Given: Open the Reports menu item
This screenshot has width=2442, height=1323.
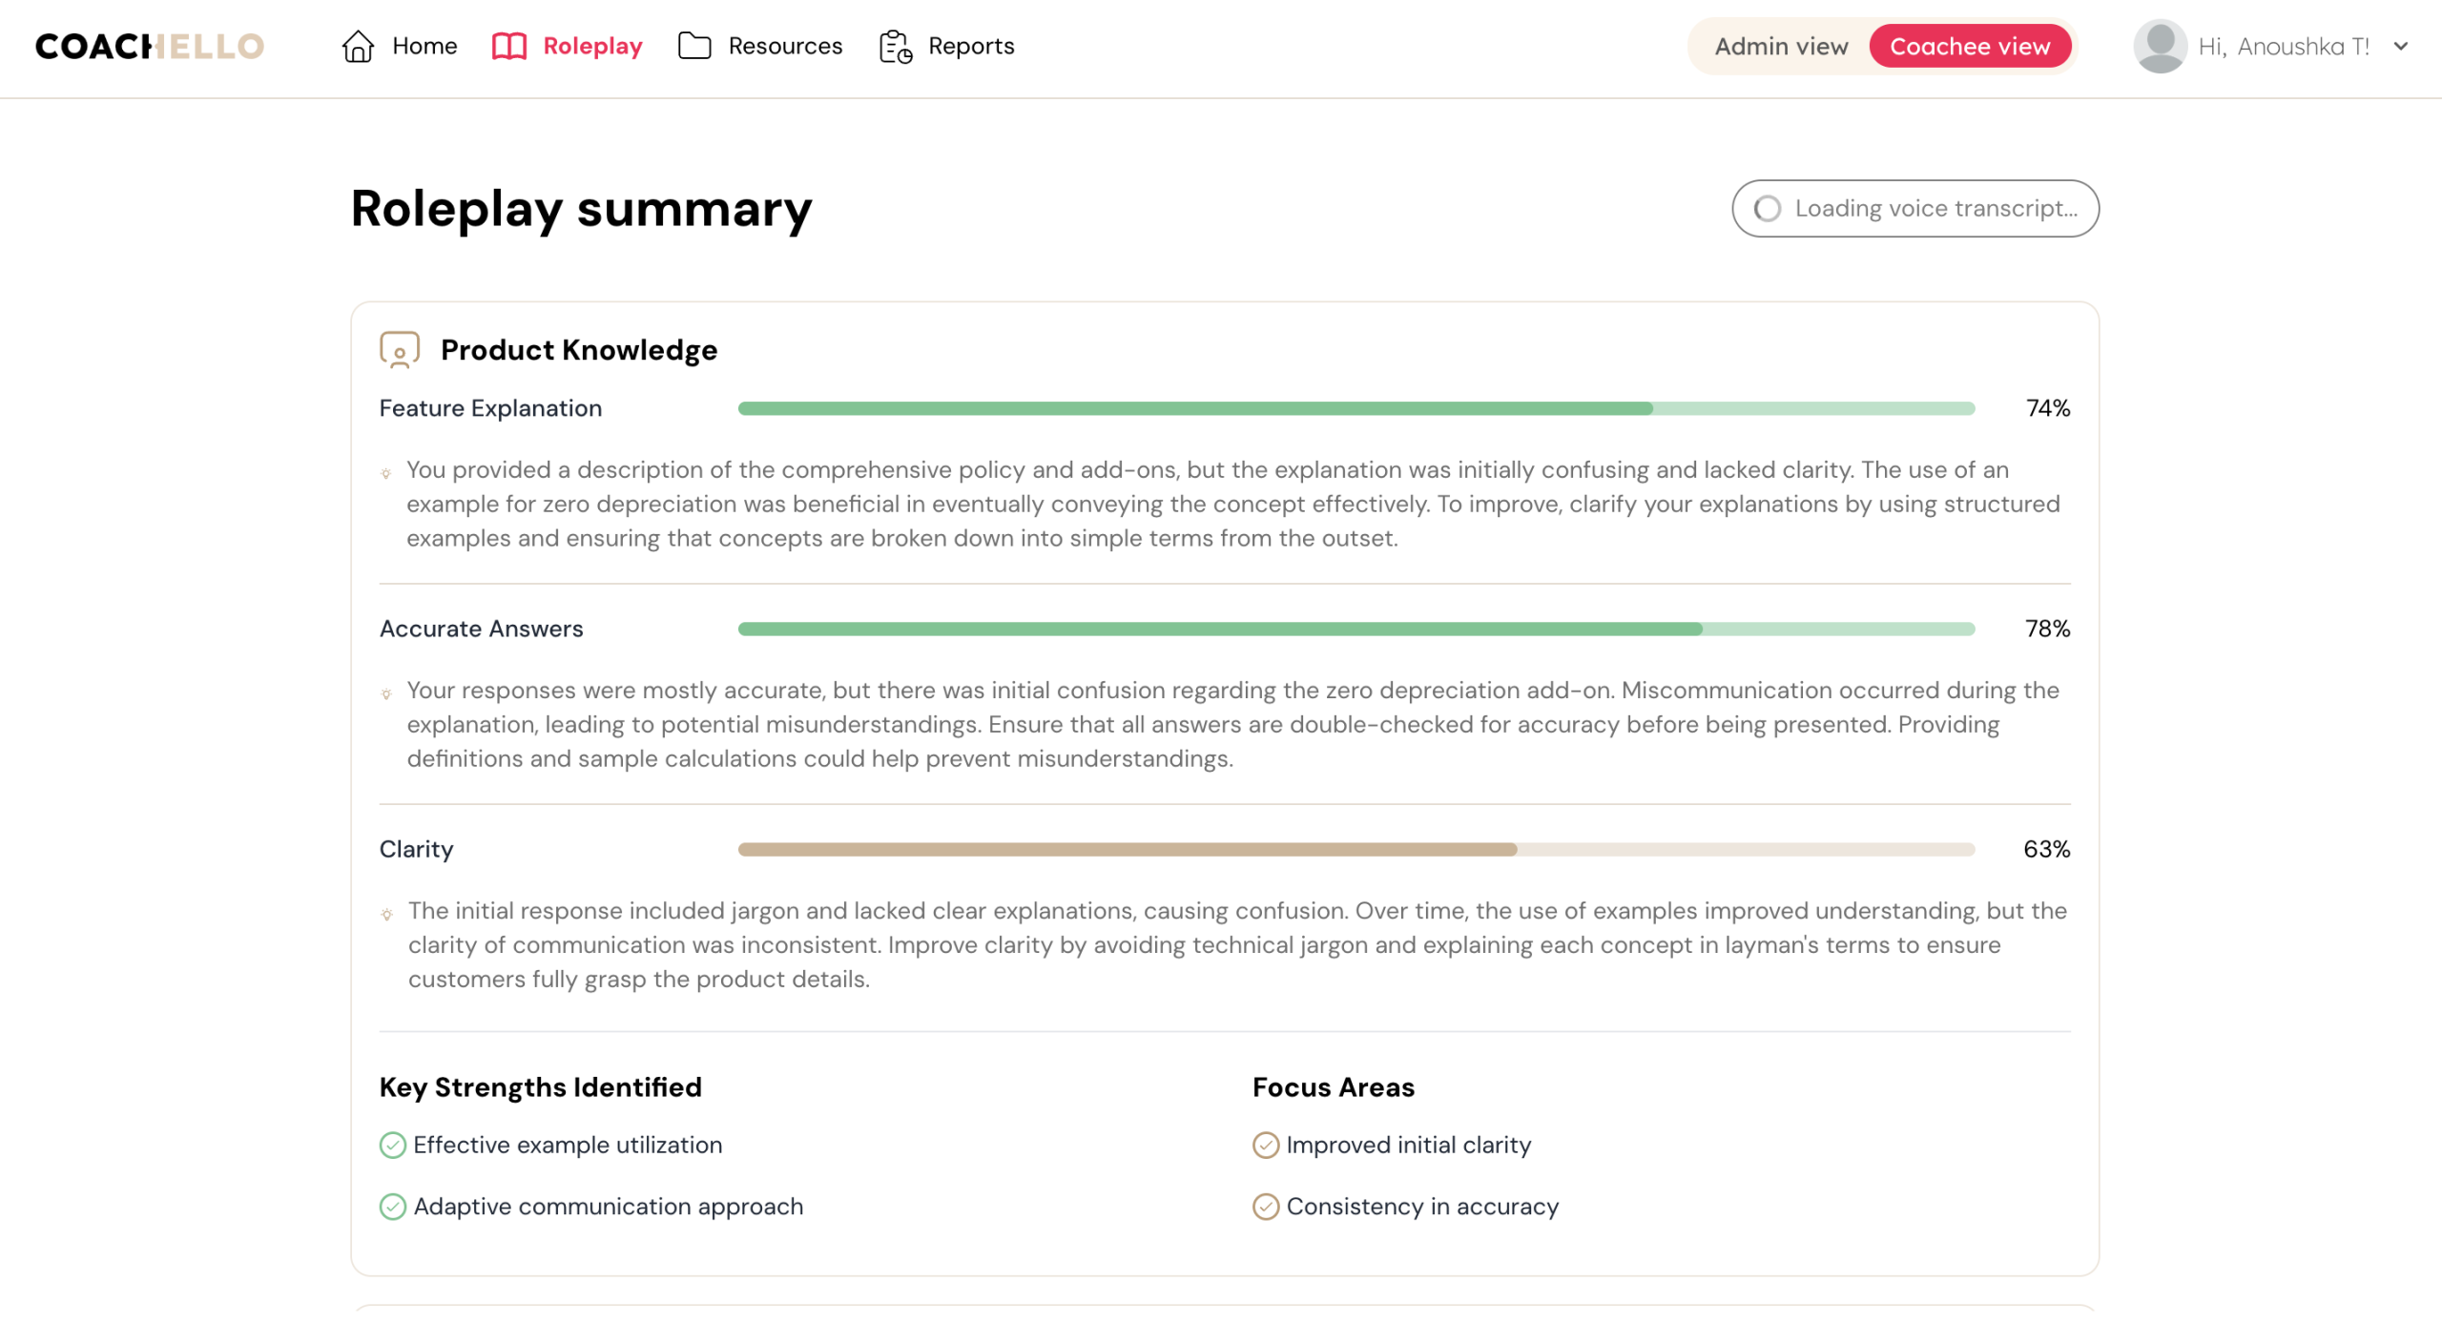Looking at the screenshot, I should [970, 46].
